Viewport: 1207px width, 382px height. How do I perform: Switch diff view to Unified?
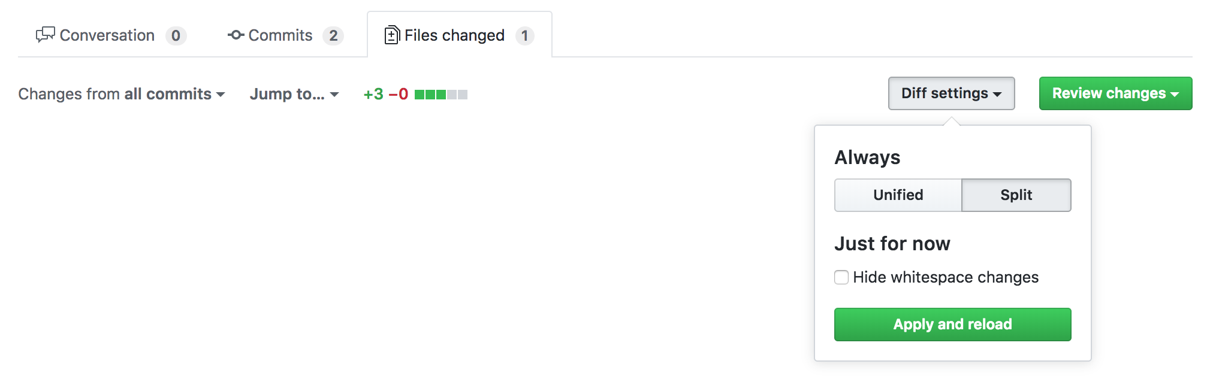[898, 195]
